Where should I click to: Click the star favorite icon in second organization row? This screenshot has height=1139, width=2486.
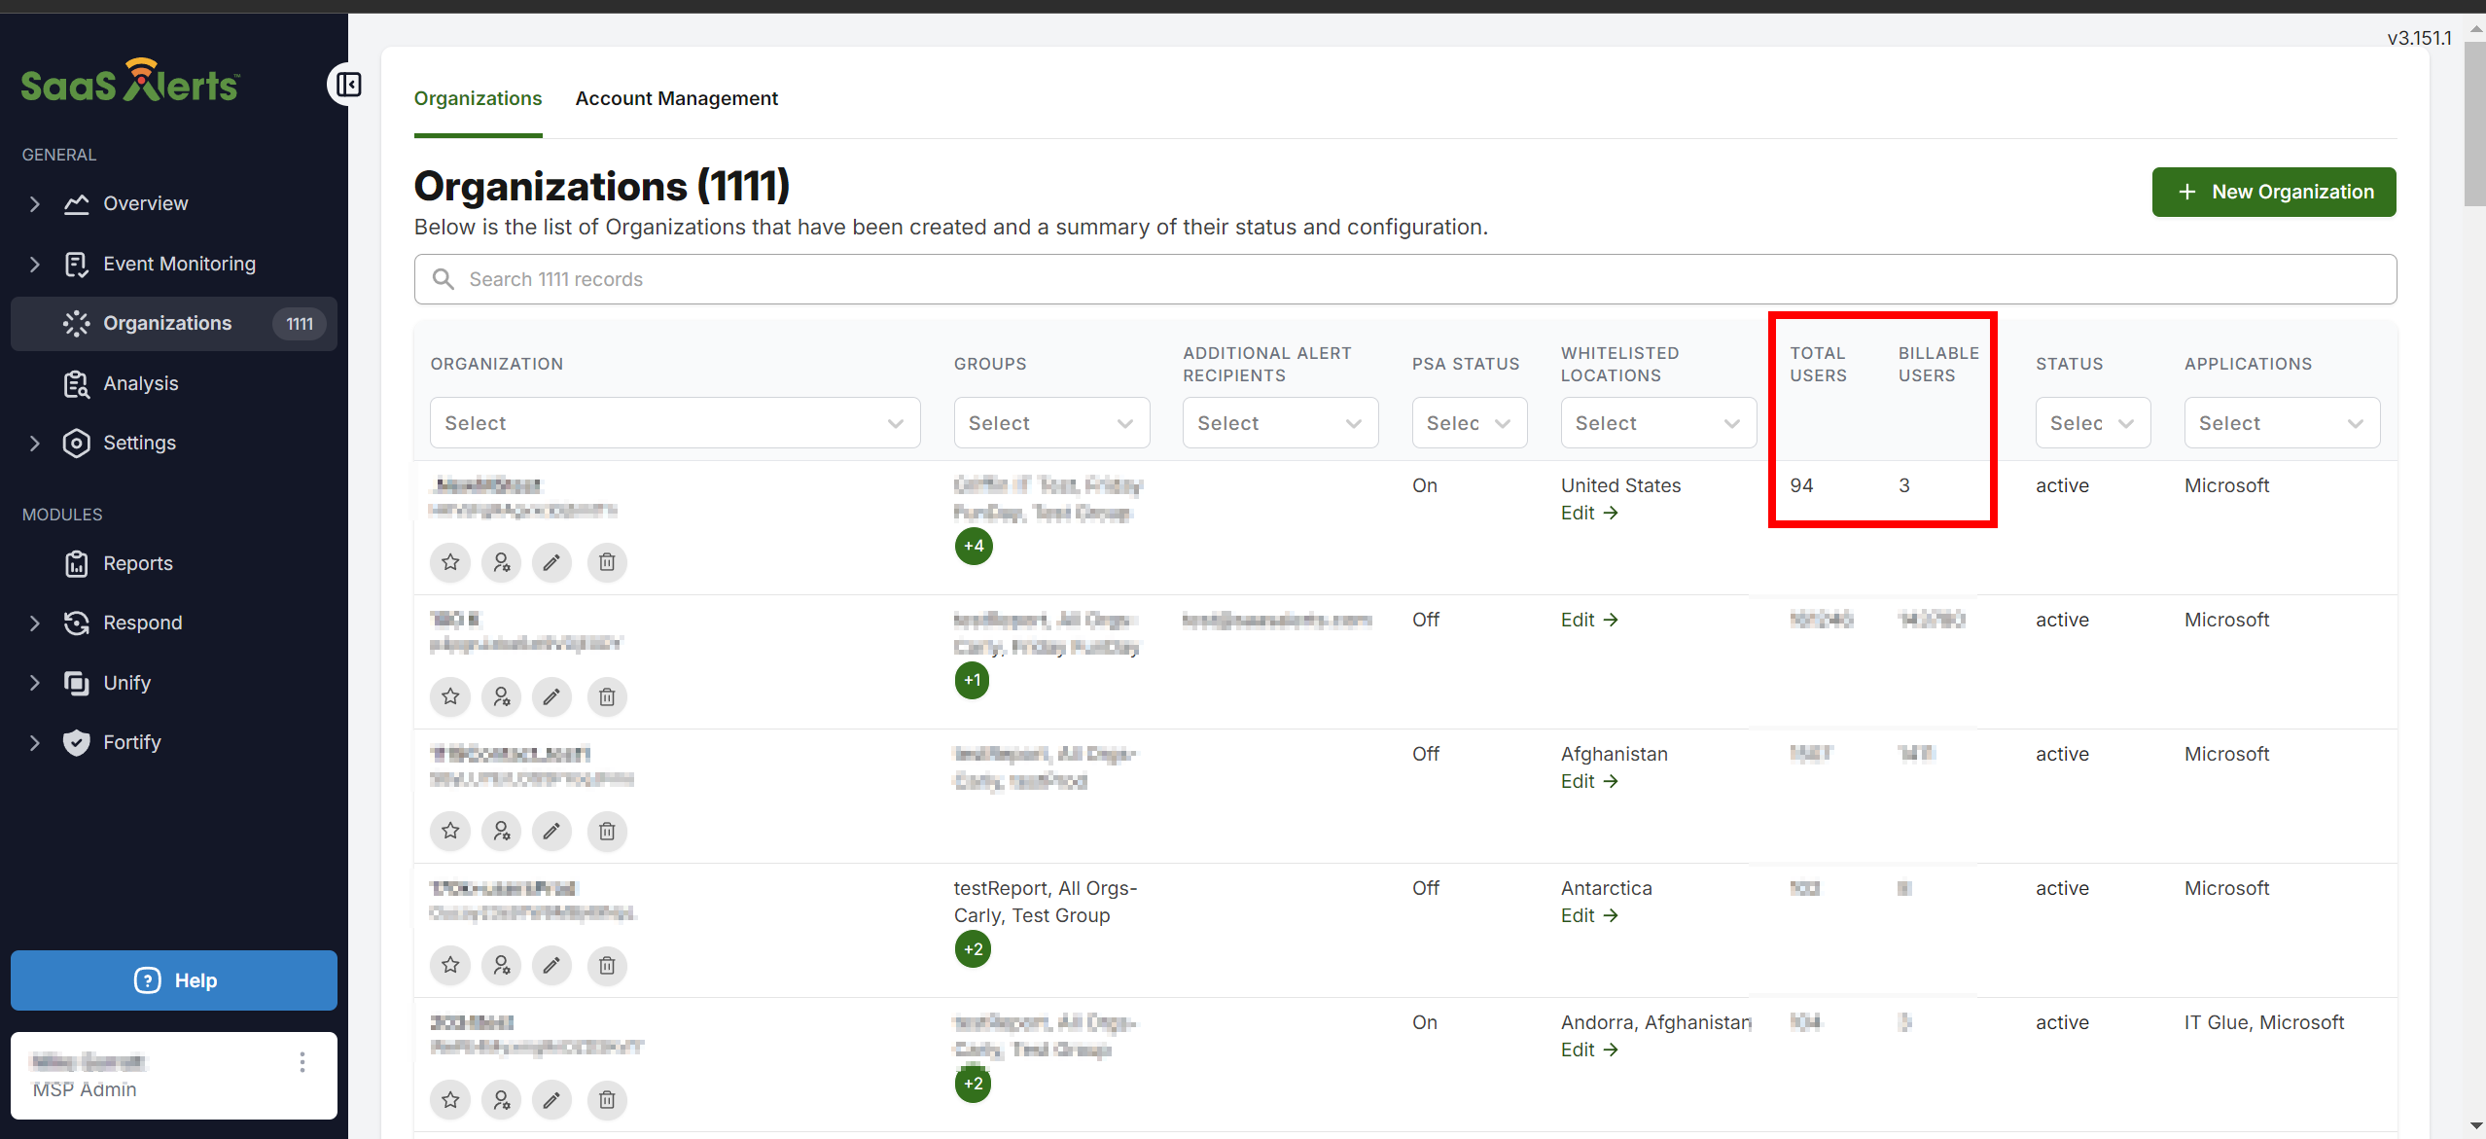450,696
